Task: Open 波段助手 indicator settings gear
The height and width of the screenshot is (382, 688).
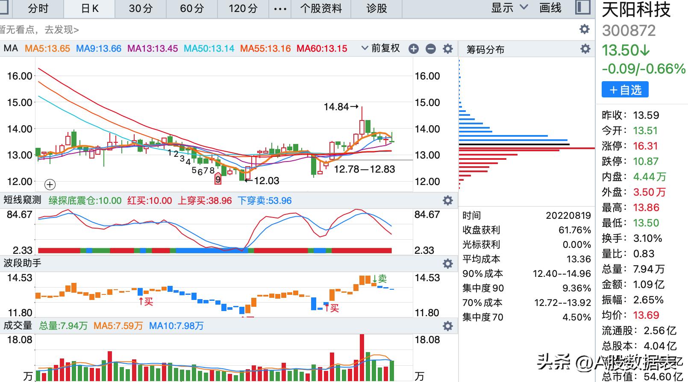Action: pos(447,263)
